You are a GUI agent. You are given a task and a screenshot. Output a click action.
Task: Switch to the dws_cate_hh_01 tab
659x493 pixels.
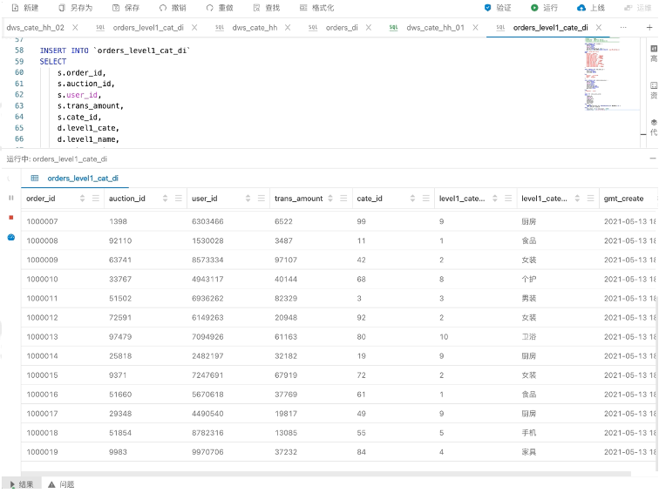(436, 27)
